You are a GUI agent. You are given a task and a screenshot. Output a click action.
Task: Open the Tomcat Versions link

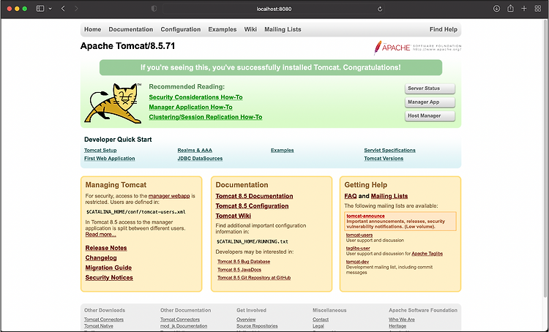coord(384,159)
